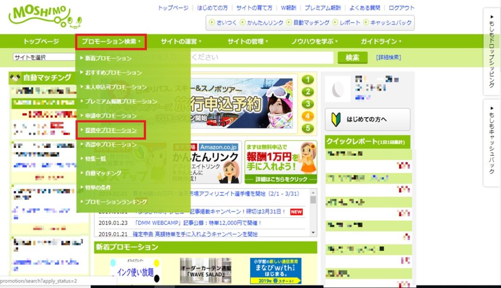Click the MOSHIMO logo
Screen dimensions: 501x288
tap(45, 16)
